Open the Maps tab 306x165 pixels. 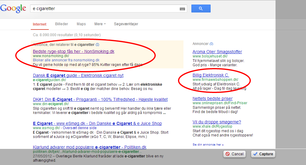tap(81, 24)
